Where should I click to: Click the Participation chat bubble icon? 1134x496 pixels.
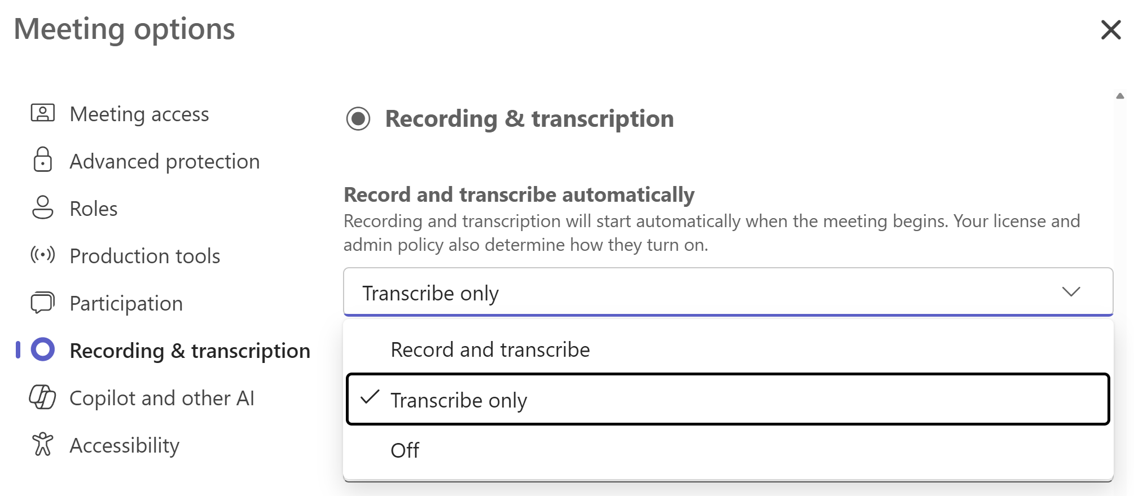(x=42, y=303)
